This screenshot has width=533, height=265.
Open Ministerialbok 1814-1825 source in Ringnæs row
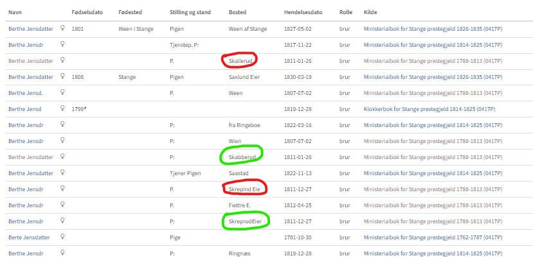(x=433, y=253)
